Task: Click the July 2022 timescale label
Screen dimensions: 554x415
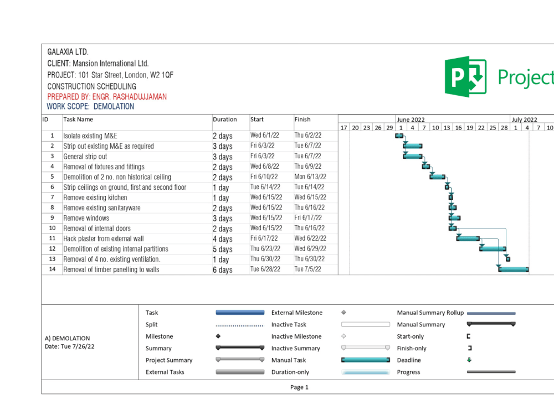Action: click(524, 120)
